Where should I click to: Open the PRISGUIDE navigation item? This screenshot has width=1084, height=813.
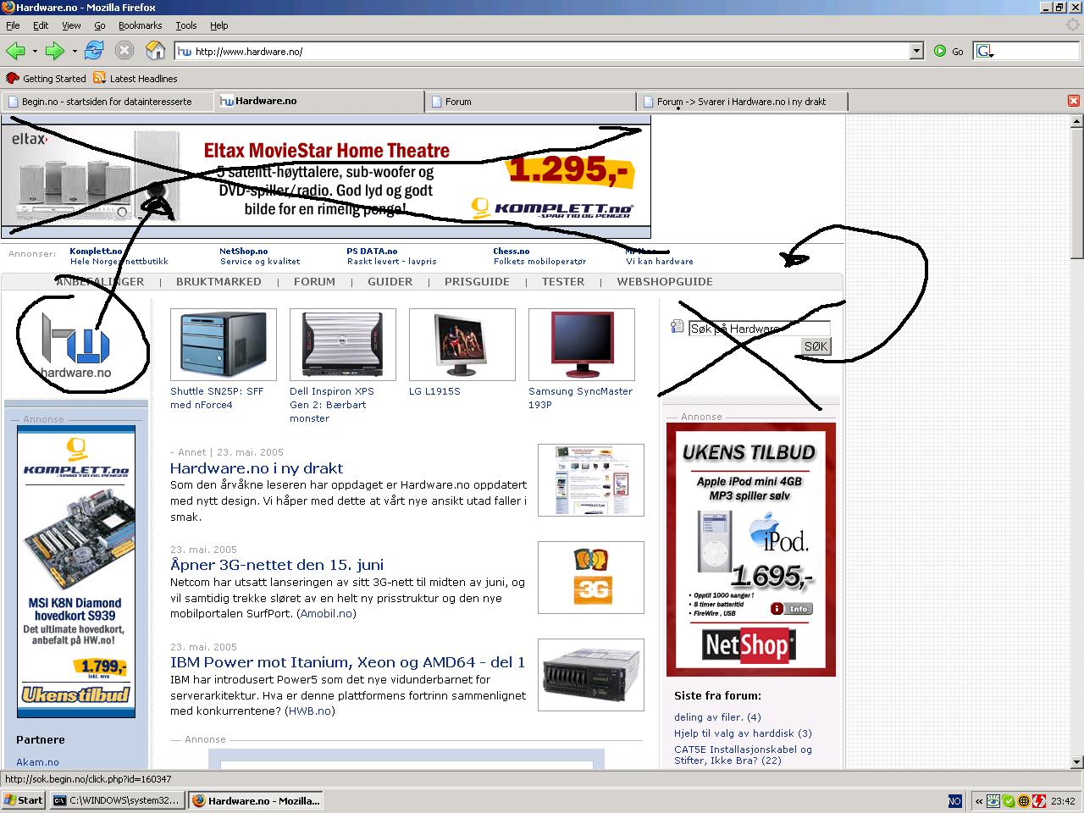pyautogui.click(x=477, y=282)
